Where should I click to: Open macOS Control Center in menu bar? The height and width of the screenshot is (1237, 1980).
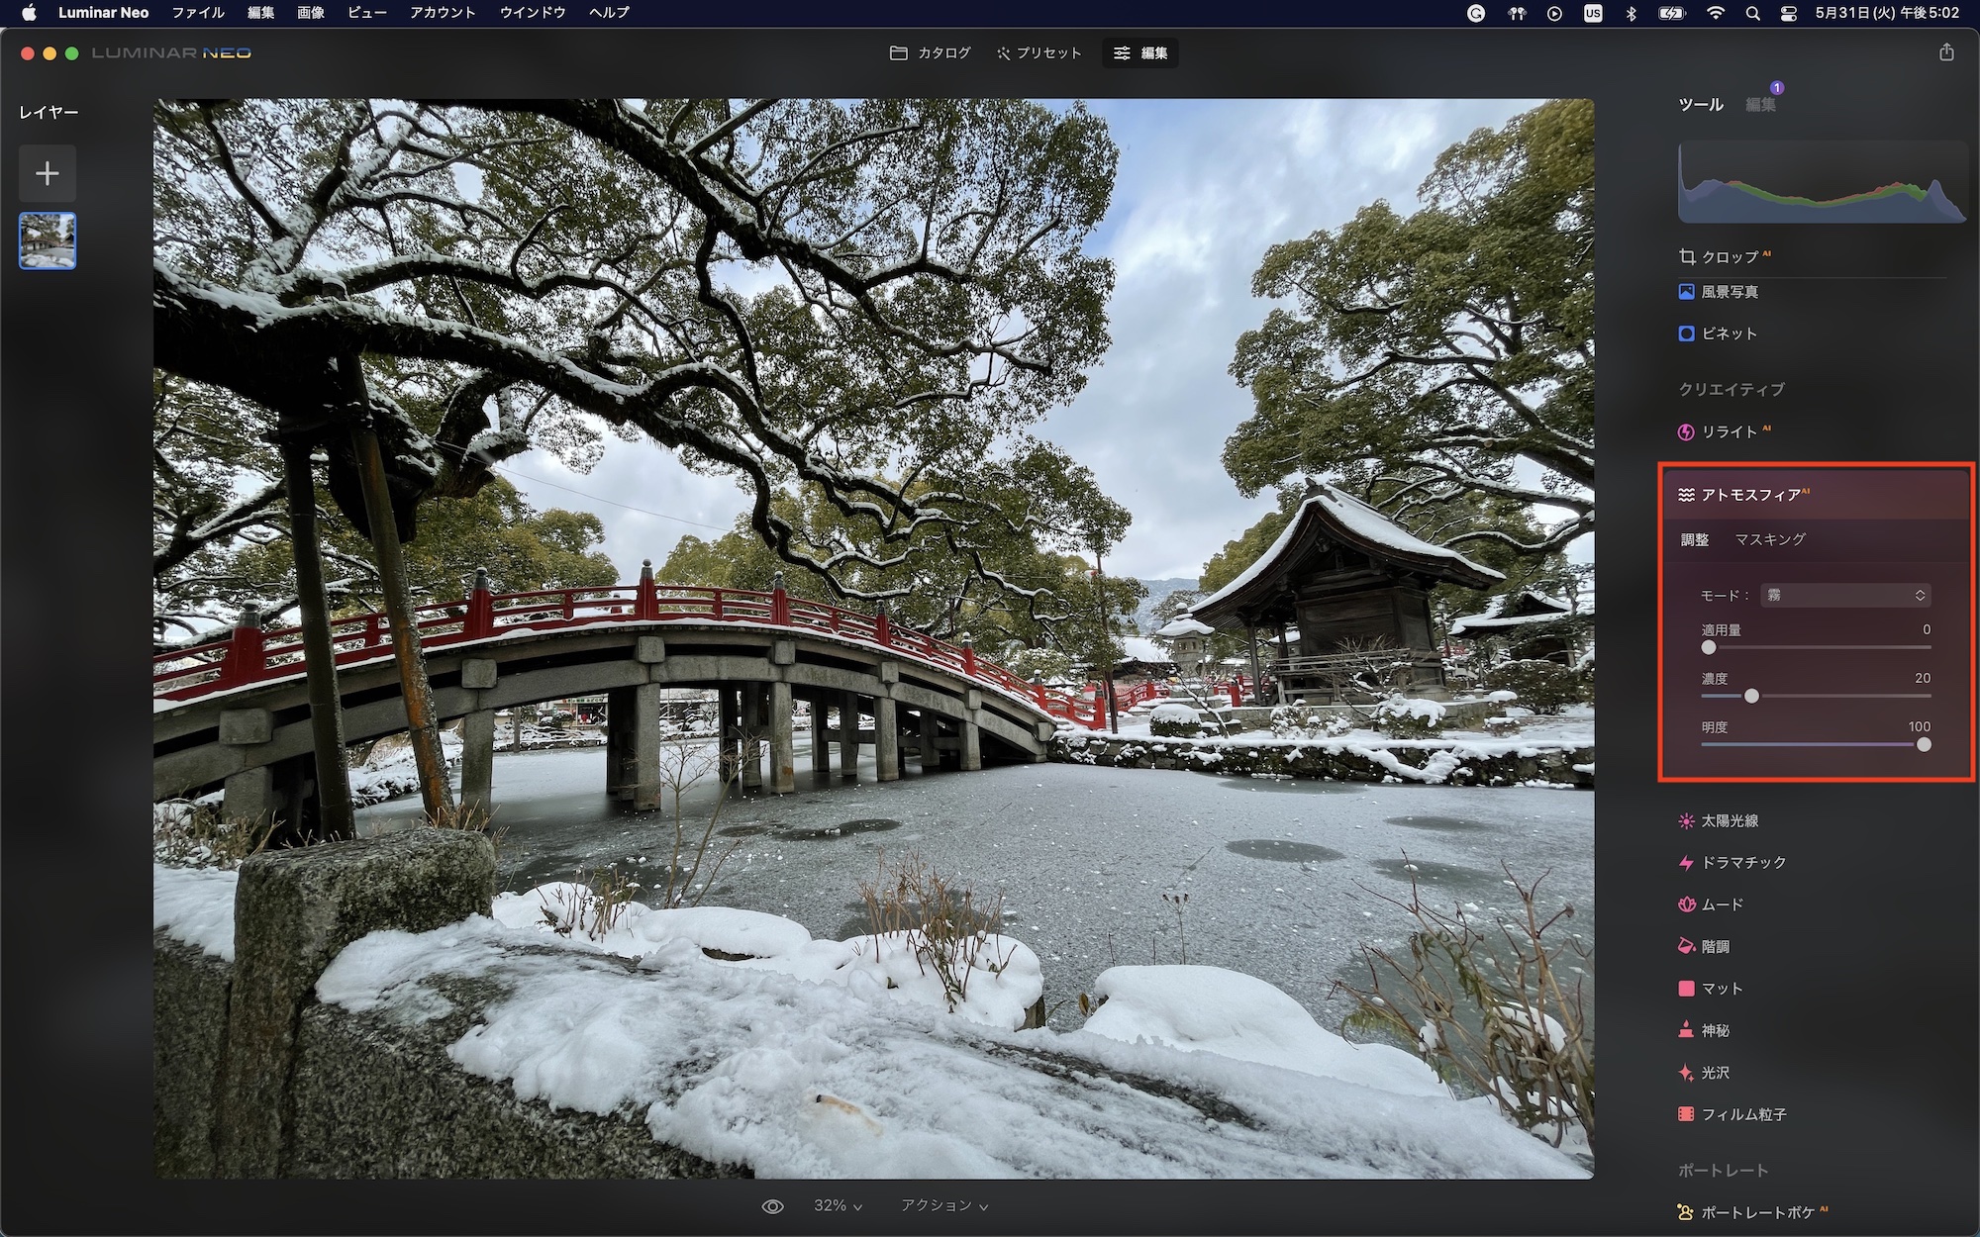click(1789, 13)
